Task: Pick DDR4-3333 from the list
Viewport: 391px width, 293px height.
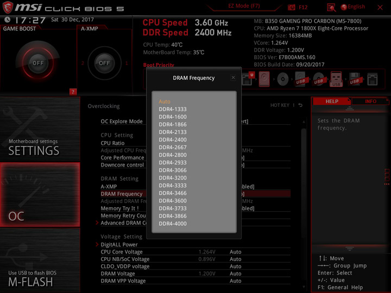Action: pyautogui.click(x=173, y=186)
